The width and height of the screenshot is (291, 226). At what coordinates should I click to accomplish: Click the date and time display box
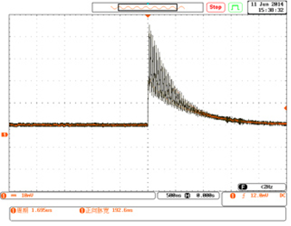pyautogui.click(x=267, y=8)
